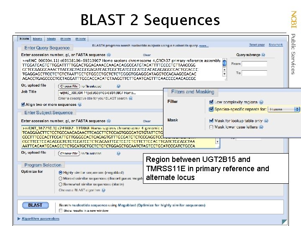Image resolution: width=301 pixels, height=226 pixels.
Task: Click query sequence box scrollbar down arrow
Action: pos(224,74)
